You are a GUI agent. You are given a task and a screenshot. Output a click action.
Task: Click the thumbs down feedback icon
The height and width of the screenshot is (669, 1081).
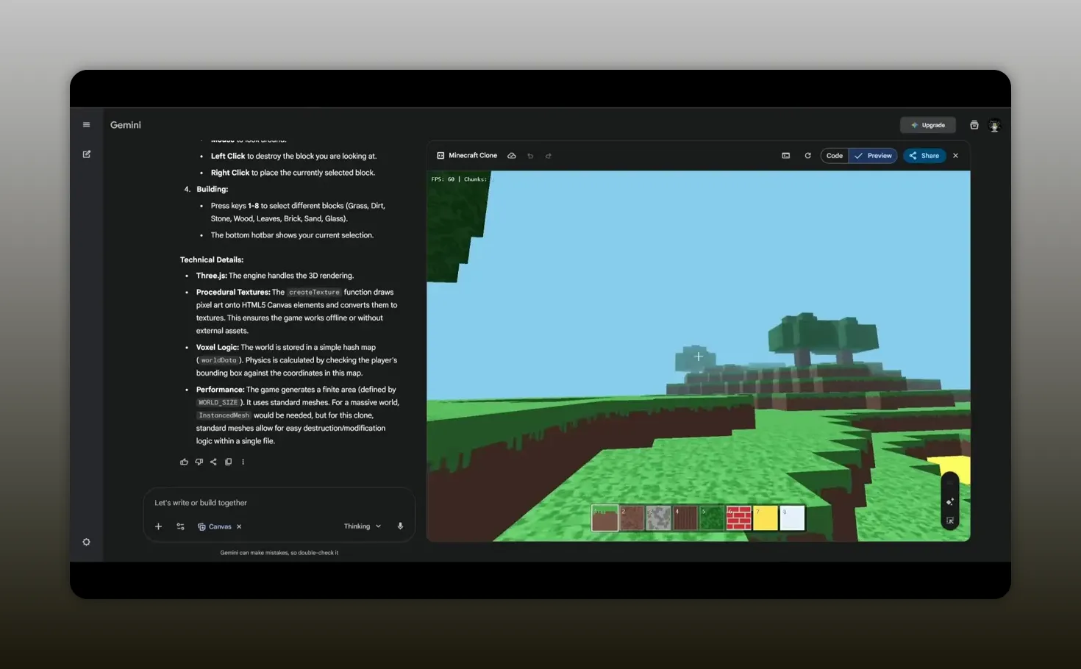coord(199,462)
